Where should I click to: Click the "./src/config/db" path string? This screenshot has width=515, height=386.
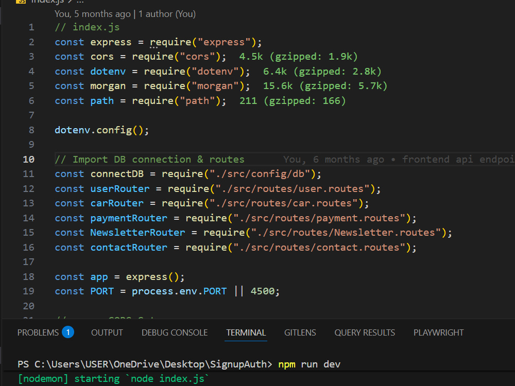(x=260, y=174)
